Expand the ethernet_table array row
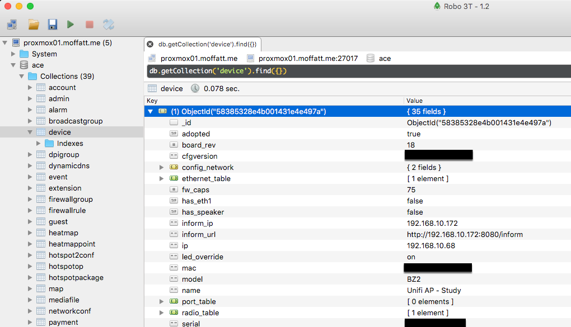The image size is (571, 327). coord(161,179)
